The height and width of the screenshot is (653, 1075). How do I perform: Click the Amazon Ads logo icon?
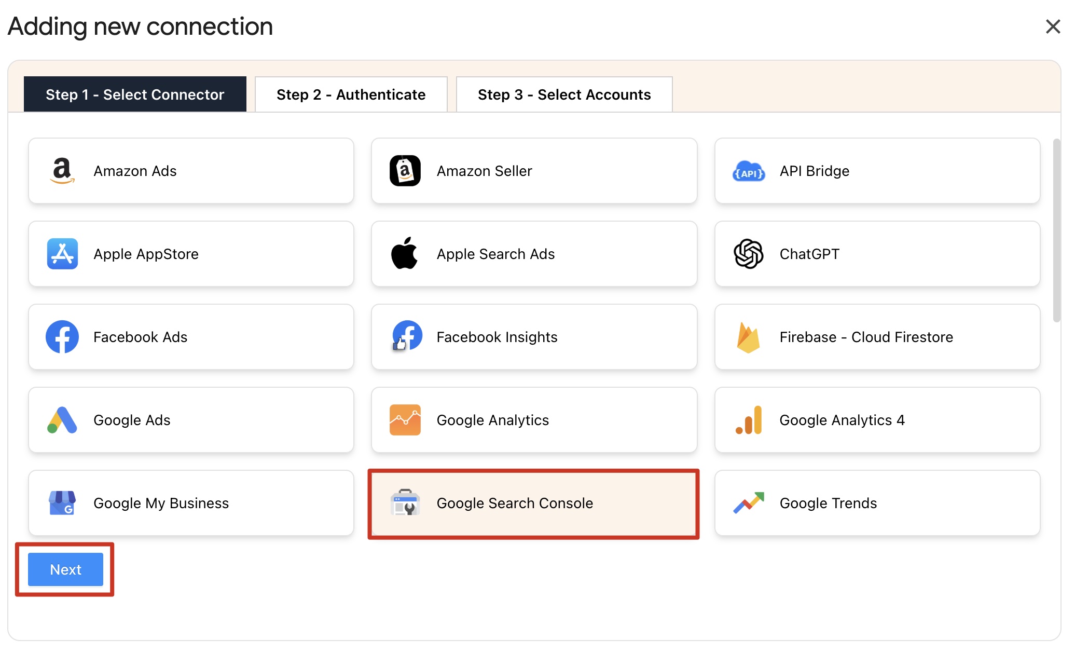pos(62,171)
